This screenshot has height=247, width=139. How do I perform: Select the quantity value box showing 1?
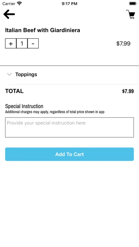[22, 43]
